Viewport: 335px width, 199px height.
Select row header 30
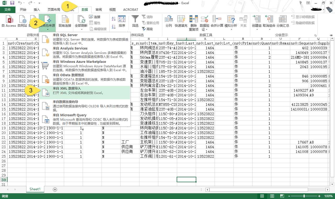click(x=4, y=180)
